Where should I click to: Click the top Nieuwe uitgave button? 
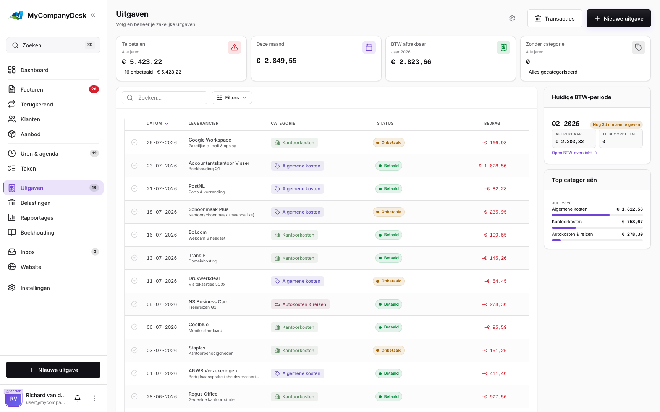point(618,18)
